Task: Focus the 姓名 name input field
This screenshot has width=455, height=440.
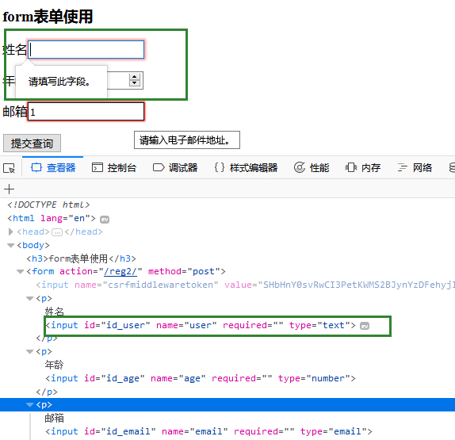Action: point(86,50)
